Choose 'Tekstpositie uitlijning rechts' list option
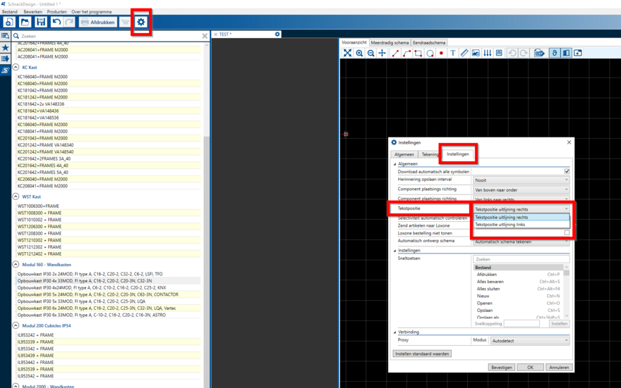The height and width of the screenshot is (388, 621). pos(521,218)
